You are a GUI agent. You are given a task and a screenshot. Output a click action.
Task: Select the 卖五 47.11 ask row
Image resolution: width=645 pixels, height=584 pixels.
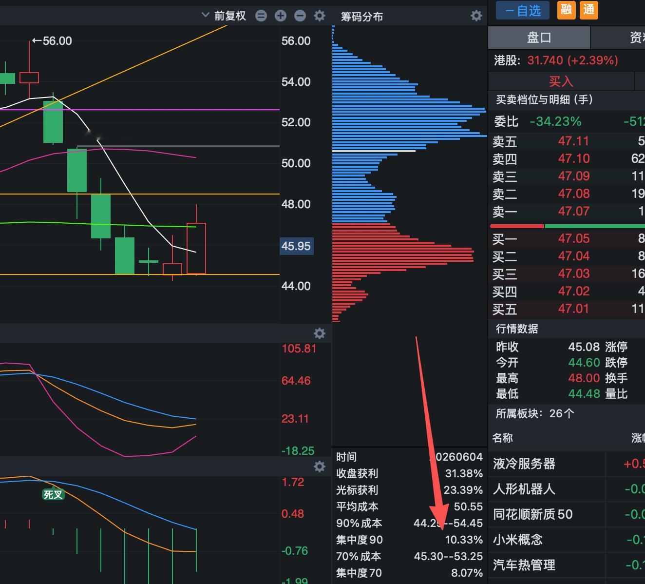pos(567,141)
